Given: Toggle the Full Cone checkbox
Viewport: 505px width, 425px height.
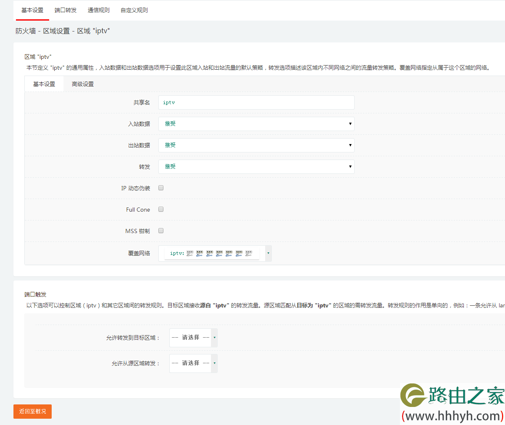Looking at the screenshot, I should pos(161,209).
